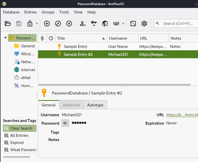Switch to General preview tab
The width and height of the screenshot is (198, 162).
[x=49, y=105]
